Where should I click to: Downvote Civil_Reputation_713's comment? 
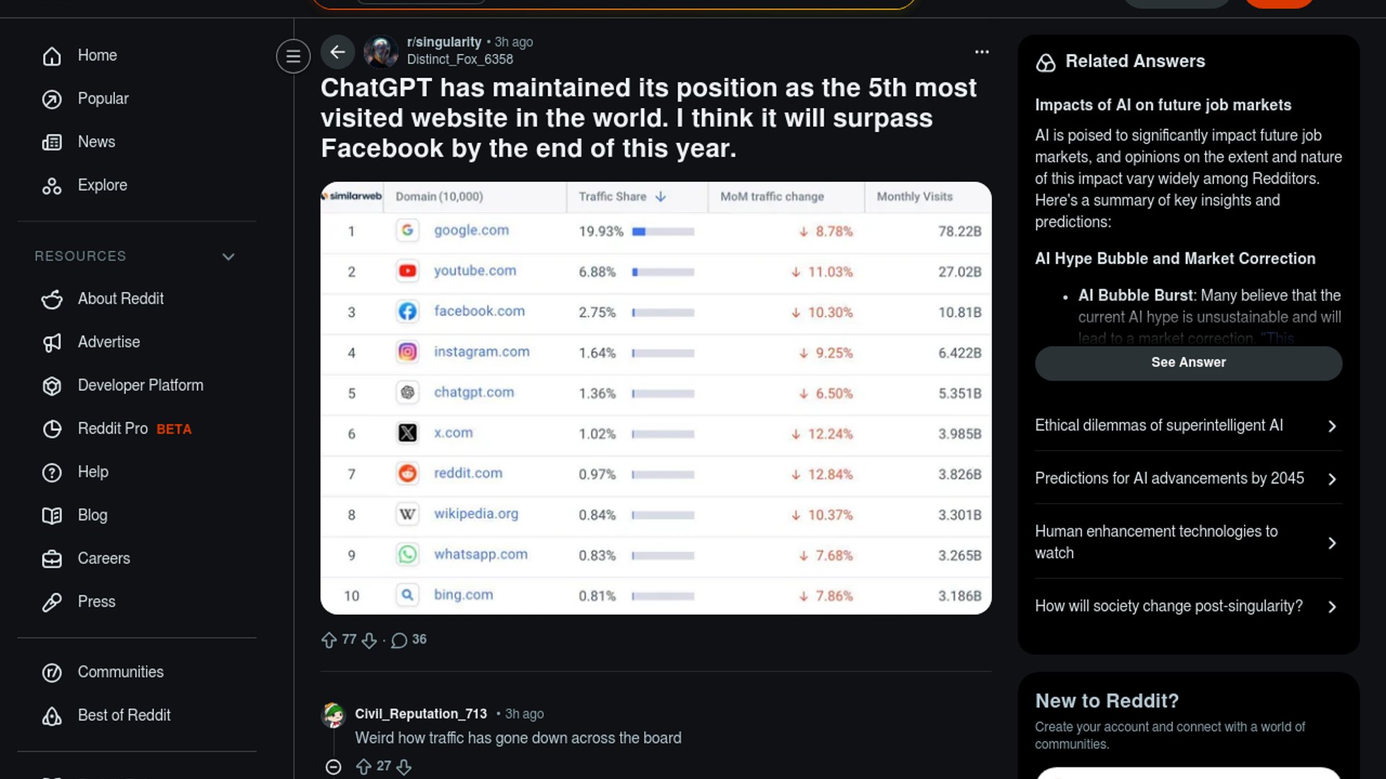pyautogui.click(x=404, y=767)
